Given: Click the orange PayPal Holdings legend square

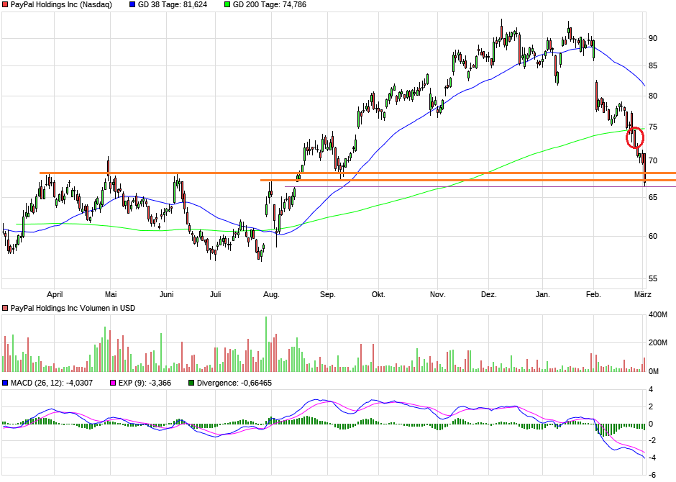Looking at the screenshot, I should [5, 6].
